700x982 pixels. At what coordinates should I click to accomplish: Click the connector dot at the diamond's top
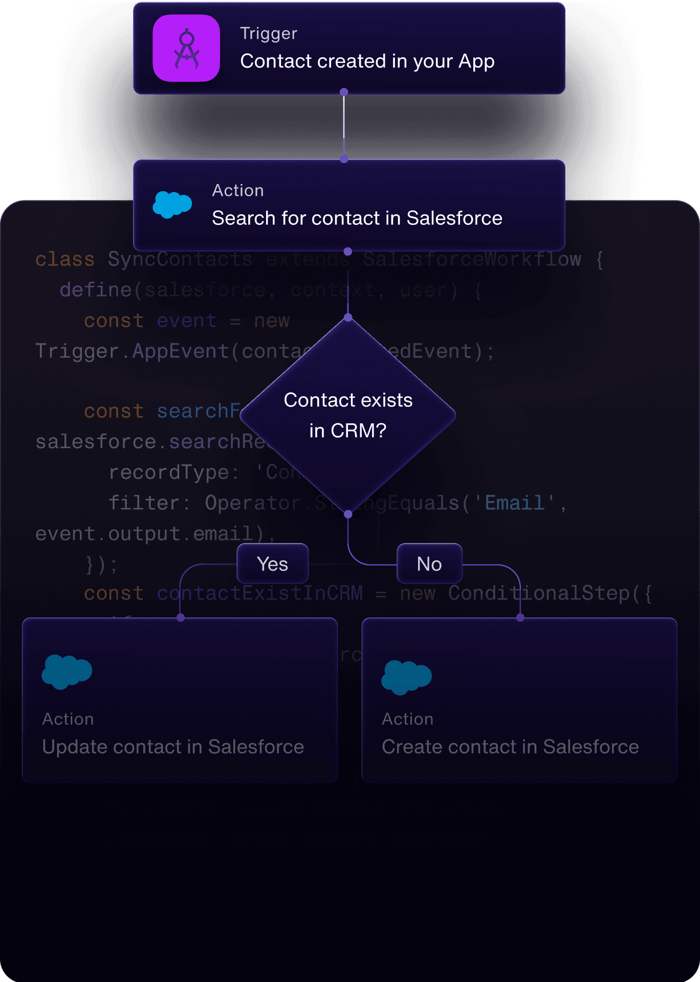tap(348, 317)
